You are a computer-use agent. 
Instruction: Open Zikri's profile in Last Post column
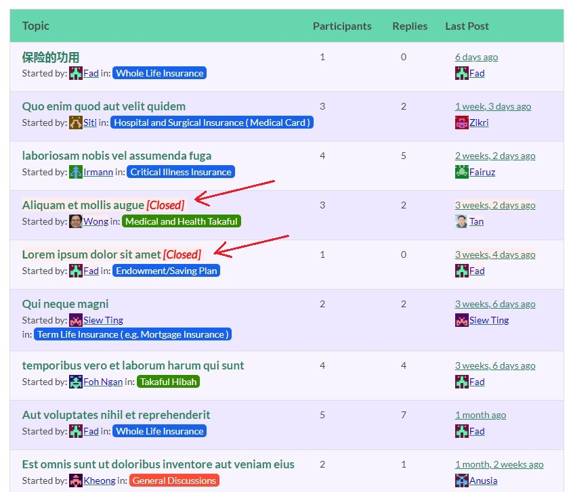(x=479, y=122)
